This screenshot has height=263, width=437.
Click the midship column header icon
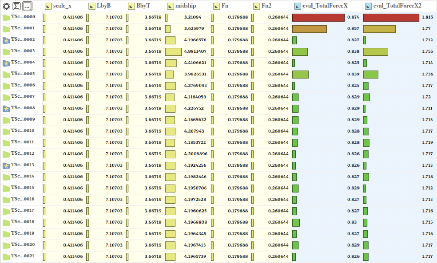(170, 6)
